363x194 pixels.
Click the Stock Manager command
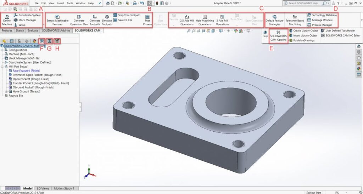tap(27, 20)
